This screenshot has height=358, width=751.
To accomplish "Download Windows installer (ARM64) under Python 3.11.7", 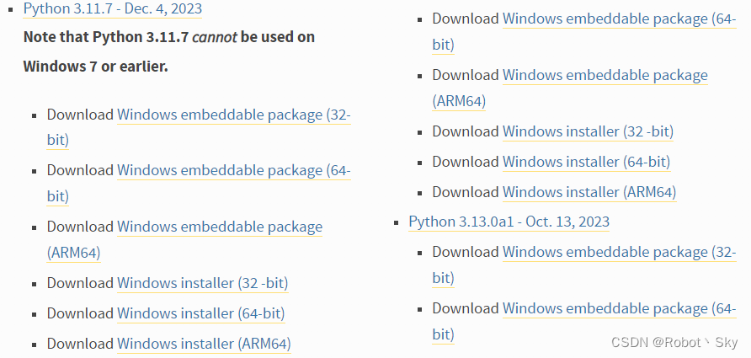I will pyautogui.click(x=204, y=344).
